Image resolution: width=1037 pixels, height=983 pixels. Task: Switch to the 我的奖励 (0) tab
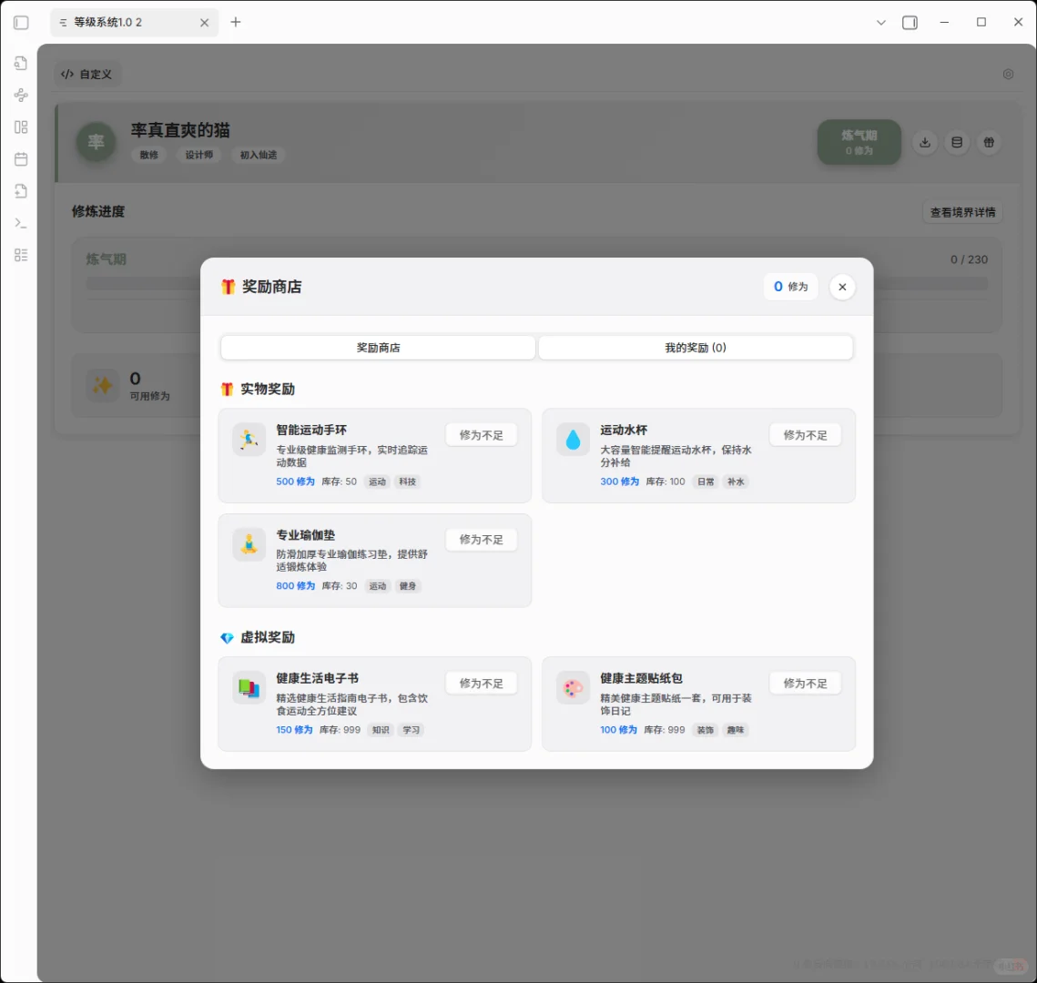[x=696, y=347]
